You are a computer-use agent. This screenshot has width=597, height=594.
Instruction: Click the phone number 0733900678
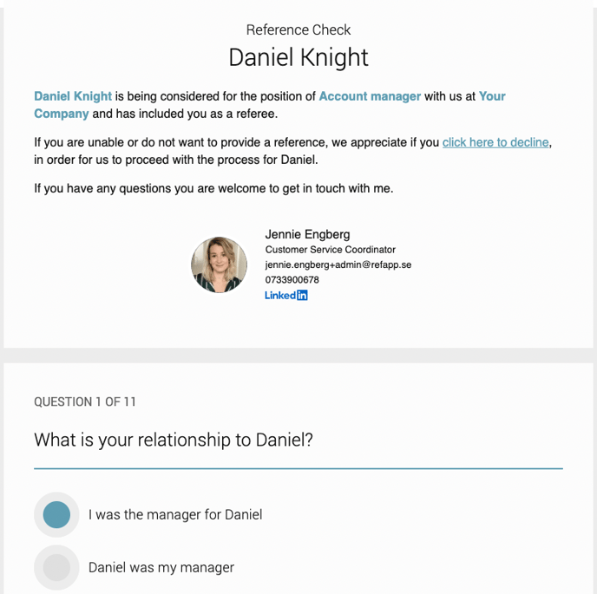(x=292, y=280)
